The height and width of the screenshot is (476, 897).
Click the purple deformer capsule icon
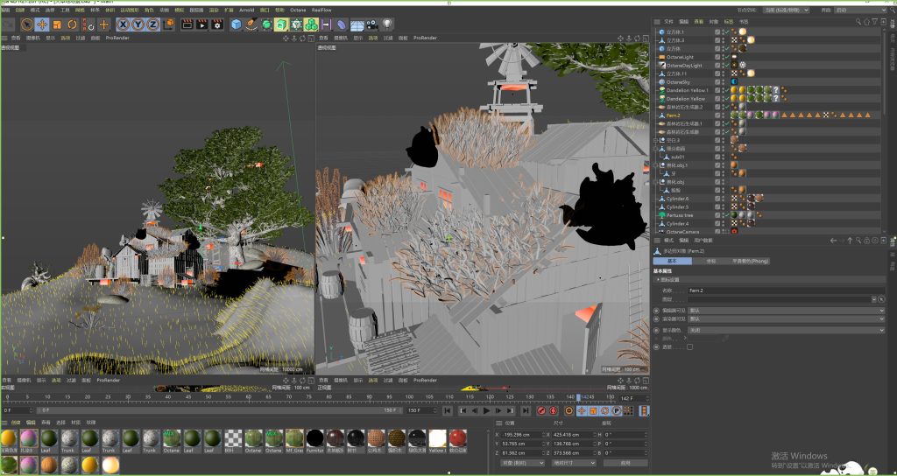[342, 24]
